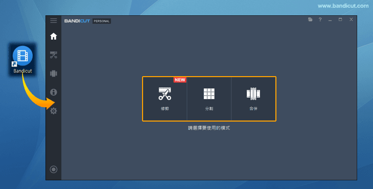This screenshot has width=373, height=189.
Task: Open the hamburger menu in Bandicut
Action: tap(54, 20)
